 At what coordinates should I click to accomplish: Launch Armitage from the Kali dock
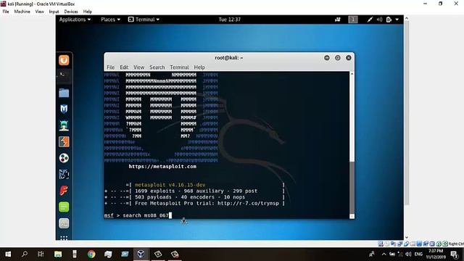[64, 125]
